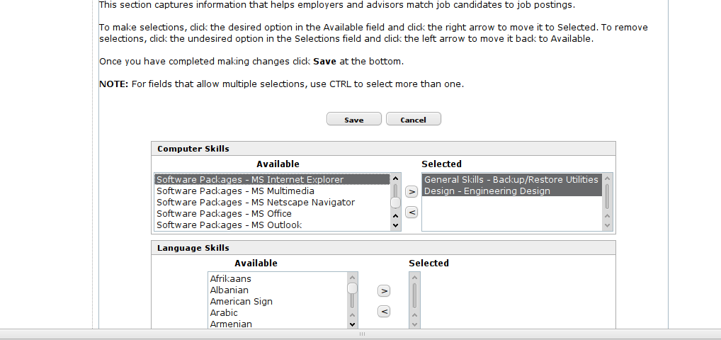Click Computer Skills Available scrollbar thumb
The height and width of the screenshot is (340, 721).
point(395,203)
